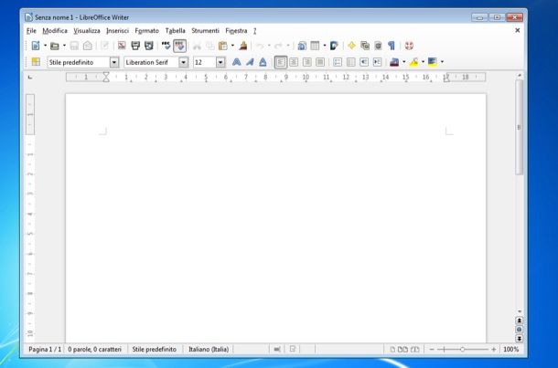The width and height of the screenshot is (558, 368).
Task: Show Draw Functions toolbar icon
Action: click(x=334, y=46)
